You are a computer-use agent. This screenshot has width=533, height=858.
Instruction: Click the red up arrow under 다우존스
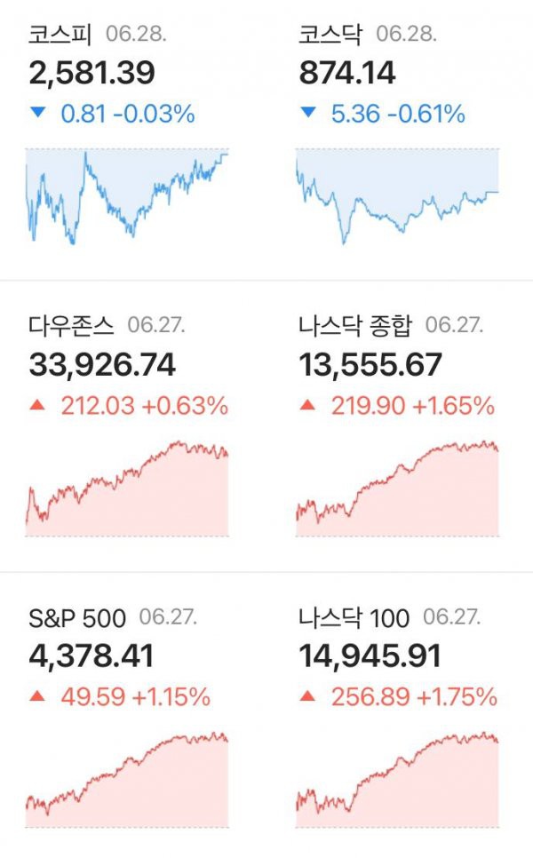tap(37, 405)
